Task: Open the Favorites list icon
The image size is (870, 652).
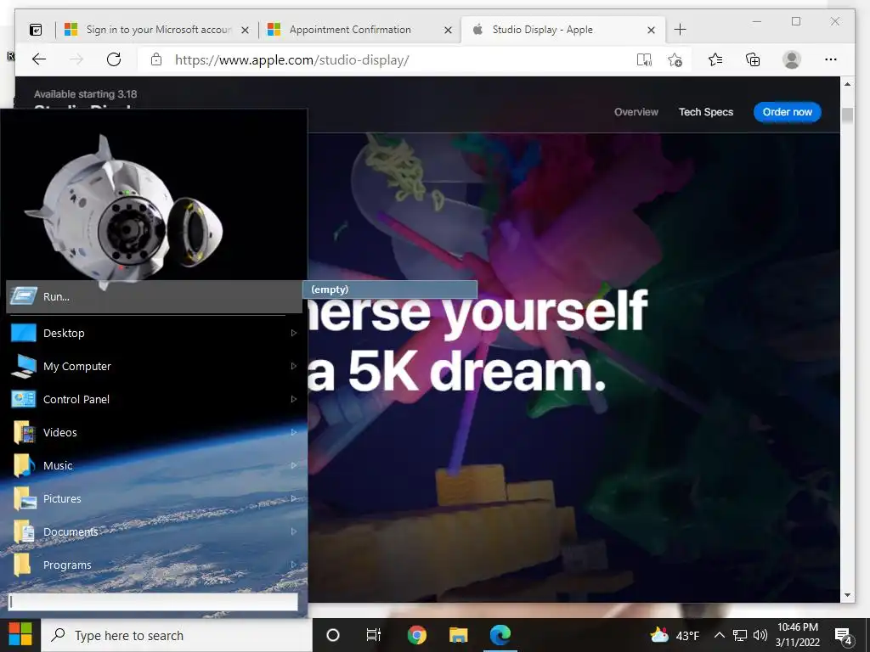Action: 715,59
